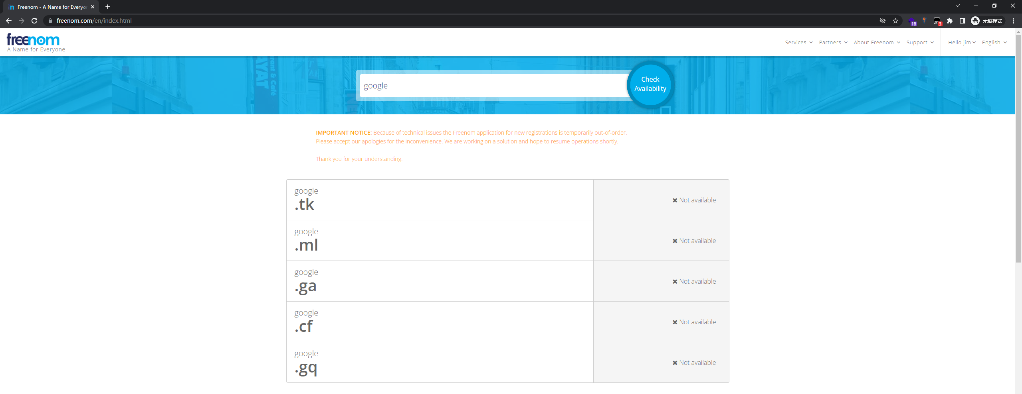Open the Support menu
The image size is (1022, 394).
pyautogui.click(x=920, y=43)
